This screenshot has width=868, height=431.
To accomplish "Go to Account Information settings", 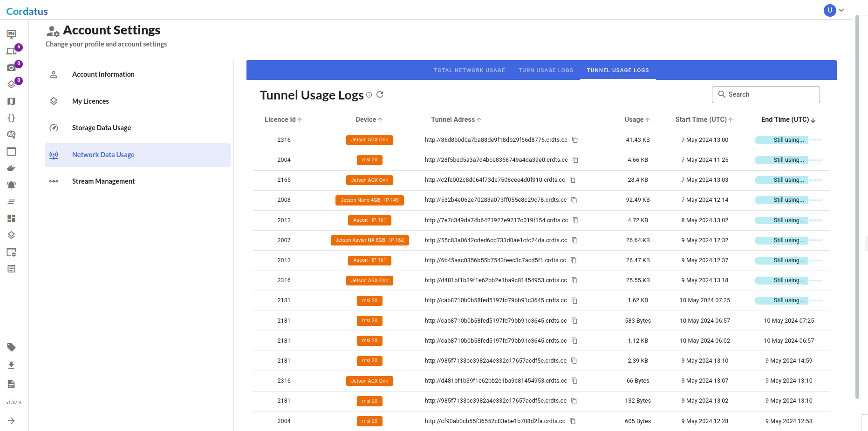I will click(103, 74).
